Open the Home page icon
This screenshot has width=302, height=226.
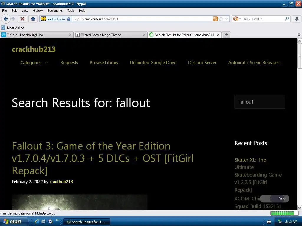pos(33,19)
